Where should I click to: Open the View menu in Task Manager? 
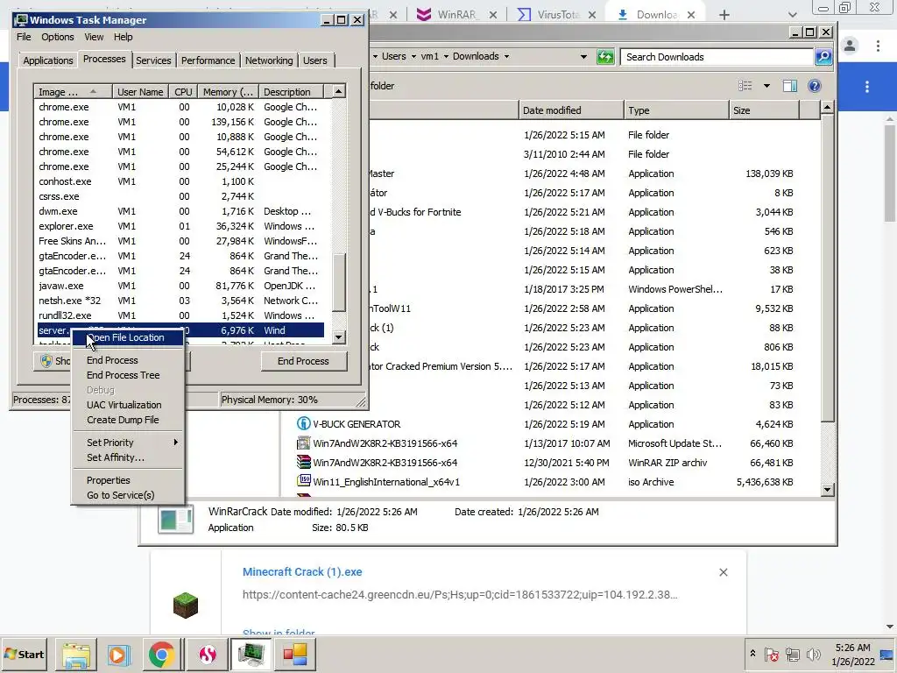pos(94,37)
